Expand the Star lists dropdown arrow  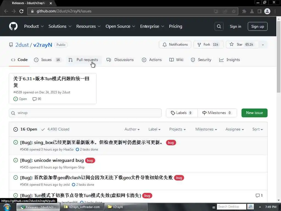(x=263, y=45)
